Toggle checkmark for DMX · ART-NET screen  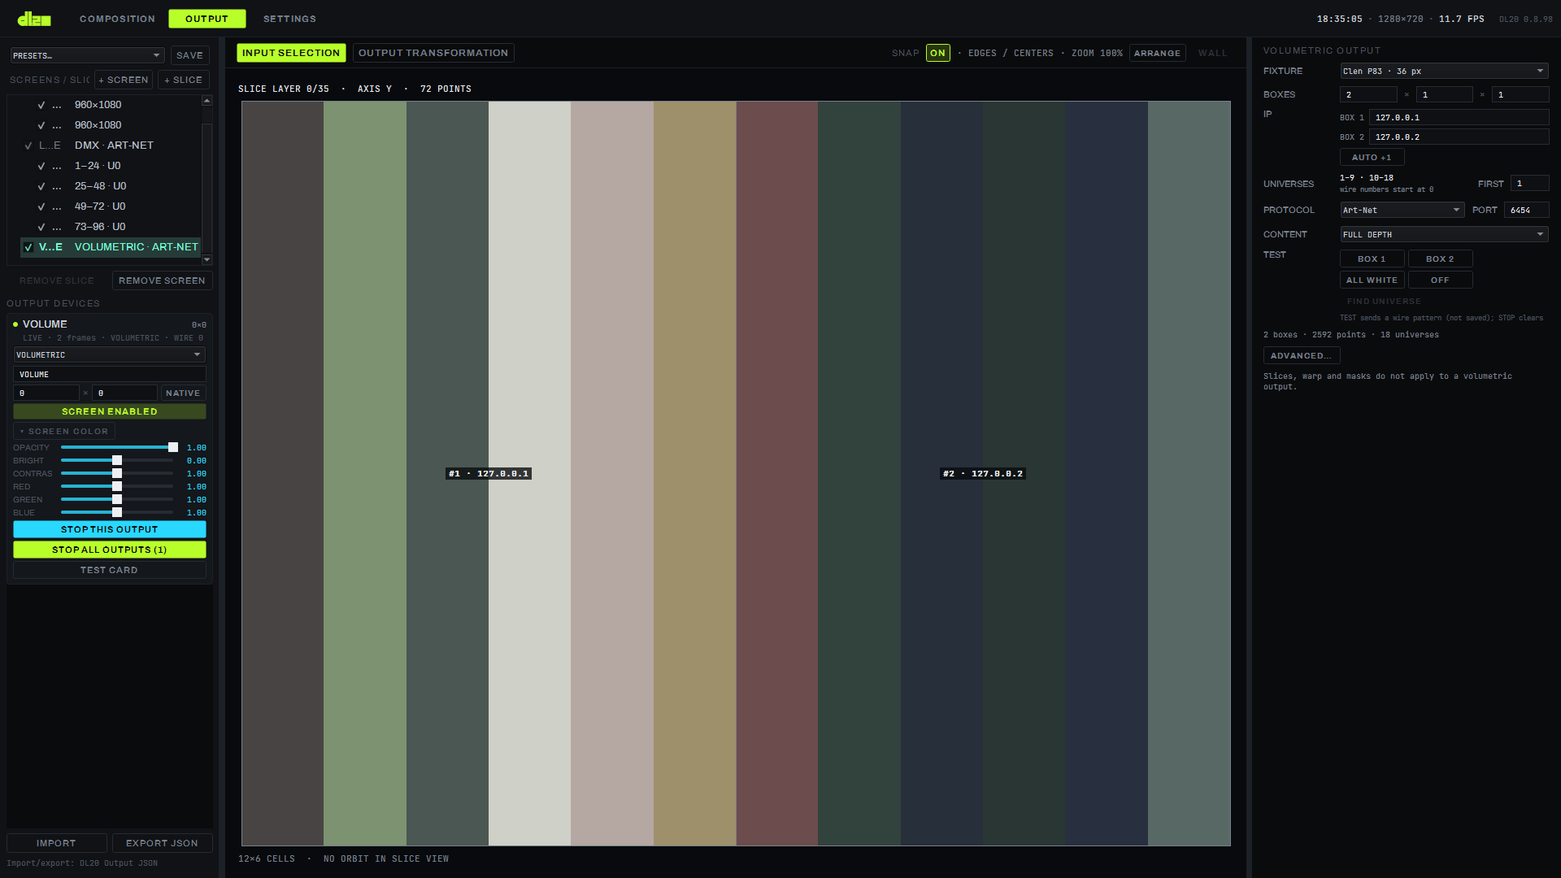[x=28, y=146]
